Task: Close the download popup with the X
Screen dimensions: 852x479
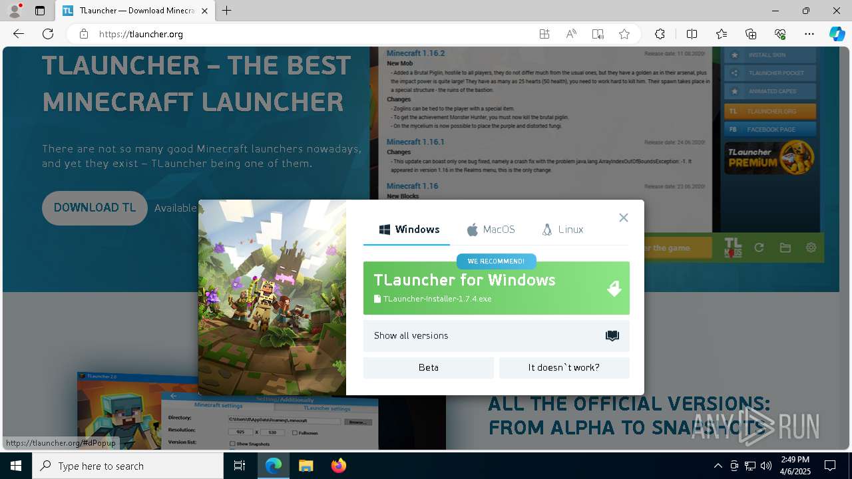Action: (623, 218)
